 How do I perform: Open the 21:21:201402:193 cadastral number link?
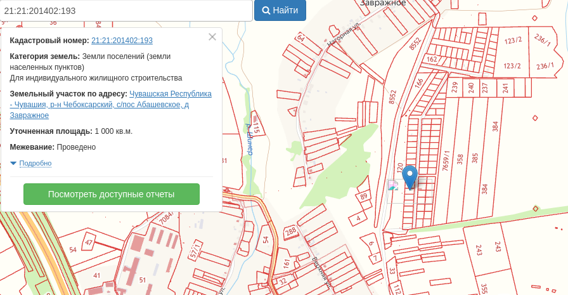click(122, 41)
